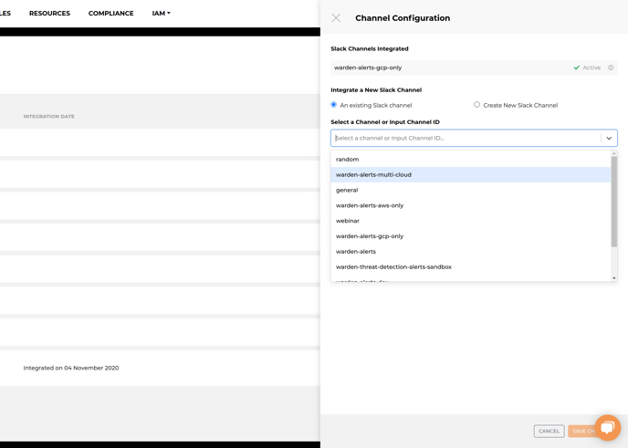The width and height of the screenshot is (628, 448).
Task: Choose 'random' from the channel list
Action: [x=471, y=160]
